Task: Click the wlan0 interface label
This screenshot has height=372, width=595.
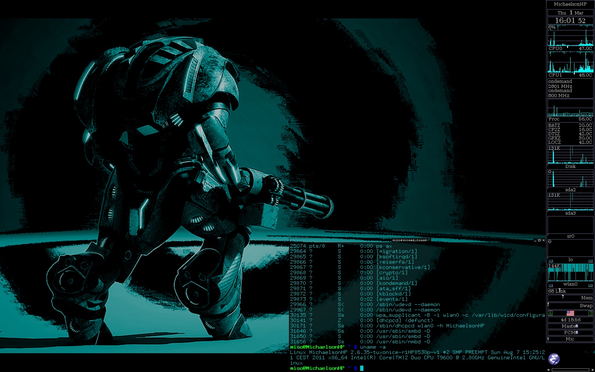Action: click(570, 284)
